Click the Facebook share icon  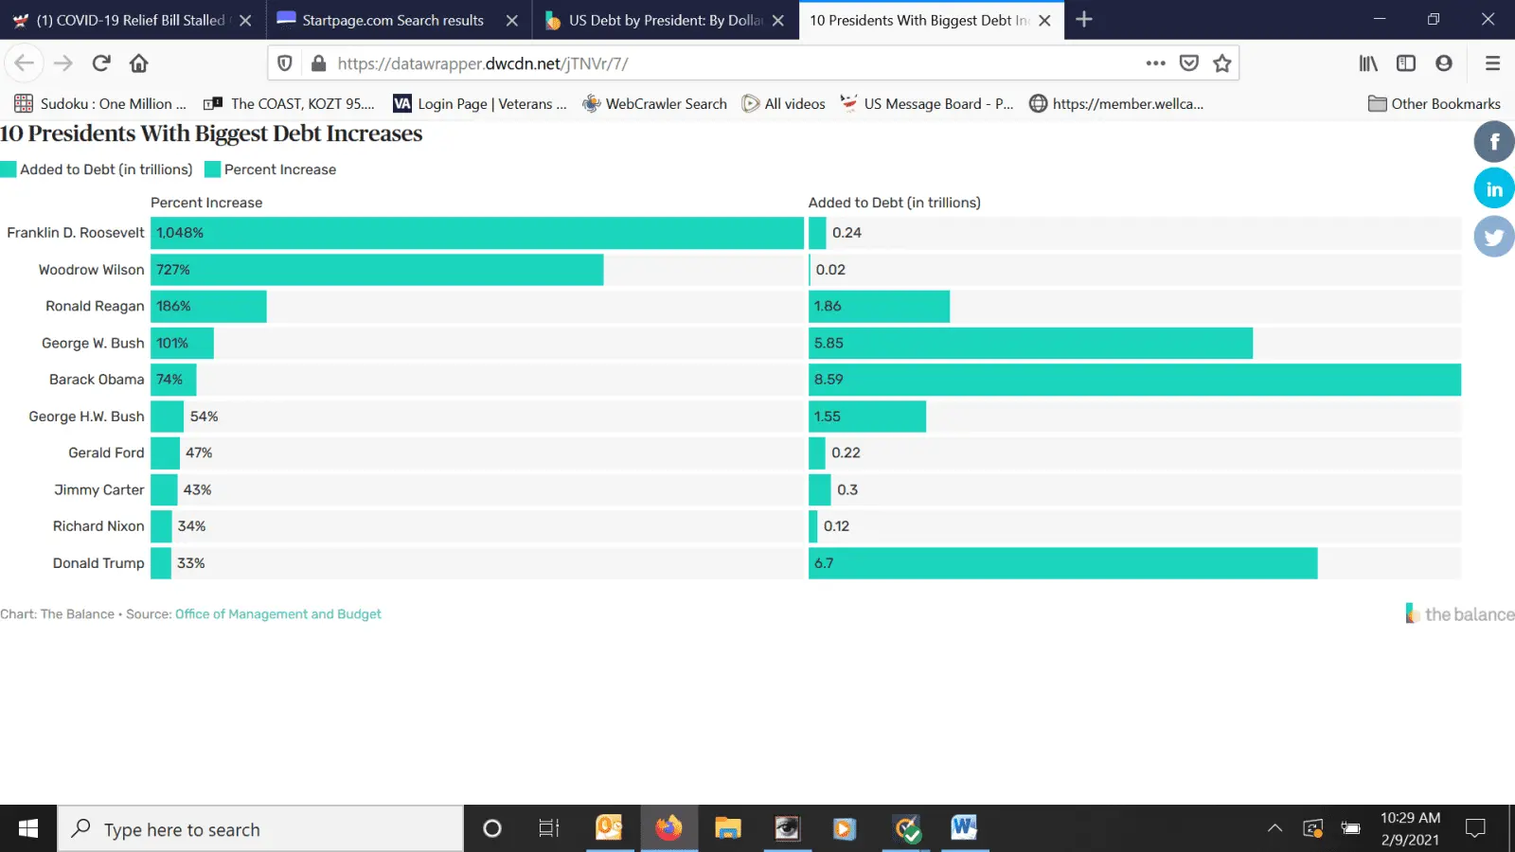(1493, 142)
